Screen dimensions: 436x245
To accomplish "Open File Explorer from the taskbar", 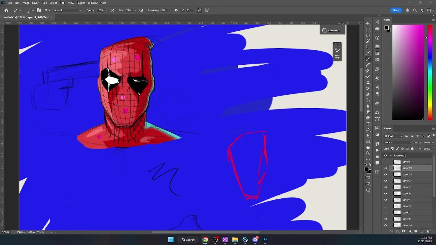I will (x=235, y=240).
